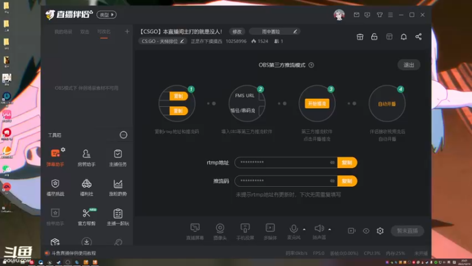Image resolution: width=472 pixels, height=266 pixels.
Task: Switch to the 双击 scene tab
Action: point(84,32)
